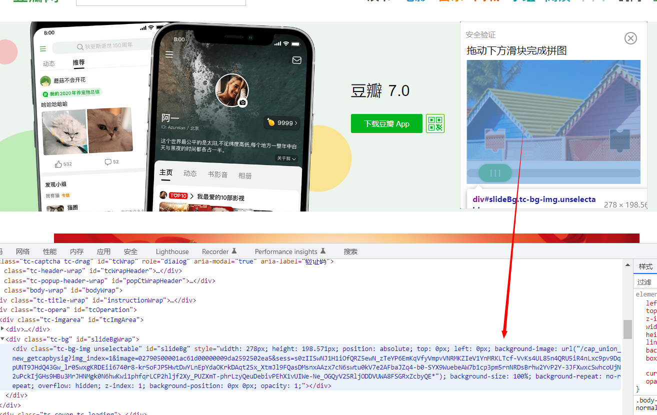
Task: Click the flask icon next to Performance insights
Action: click(x=322, y=251)
